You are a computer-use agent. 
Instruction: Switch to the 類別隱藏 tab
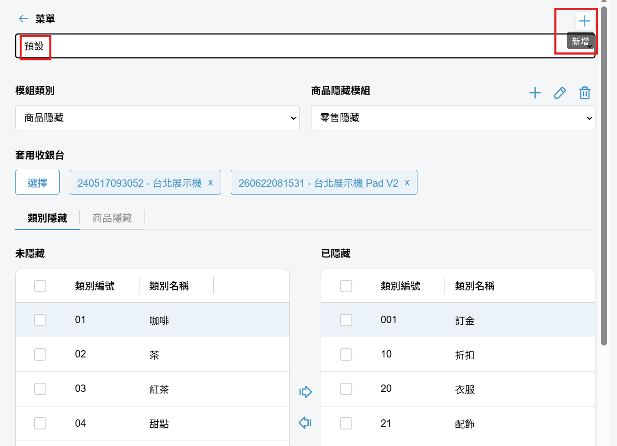point(47,218)
